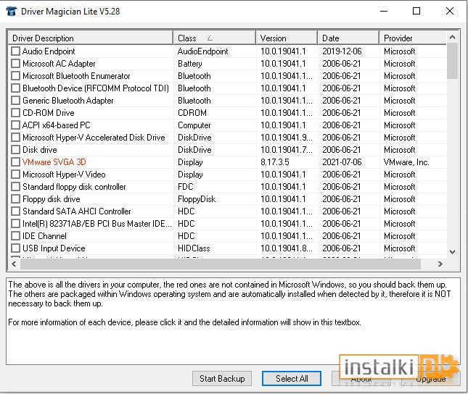Image resolution: width=468 pixels, height=394 pixels.
Task: Click the 'CDROM' class cell
Action: [192, 113]
